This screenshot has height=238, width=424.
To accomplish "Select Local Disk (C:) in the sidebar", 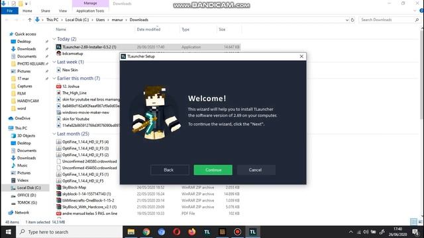I will (x=28, y=188).
